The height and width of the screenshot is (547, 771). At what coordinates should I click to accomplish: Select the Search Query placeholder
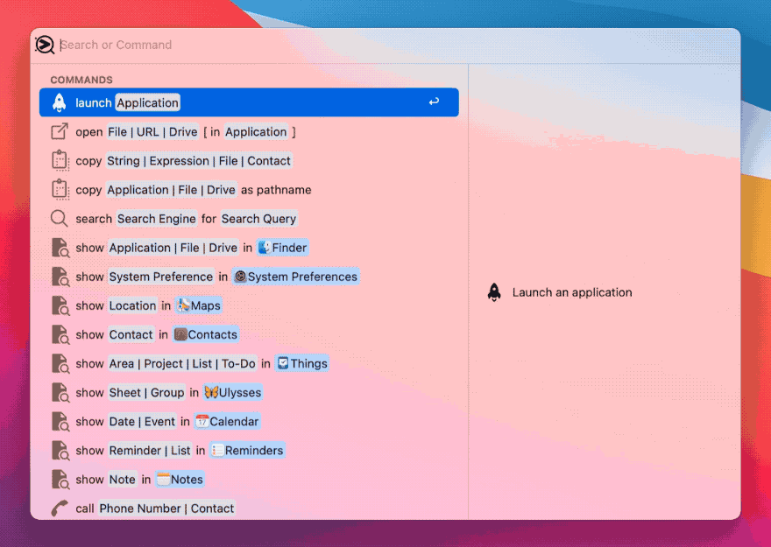[x=258, y=219]
